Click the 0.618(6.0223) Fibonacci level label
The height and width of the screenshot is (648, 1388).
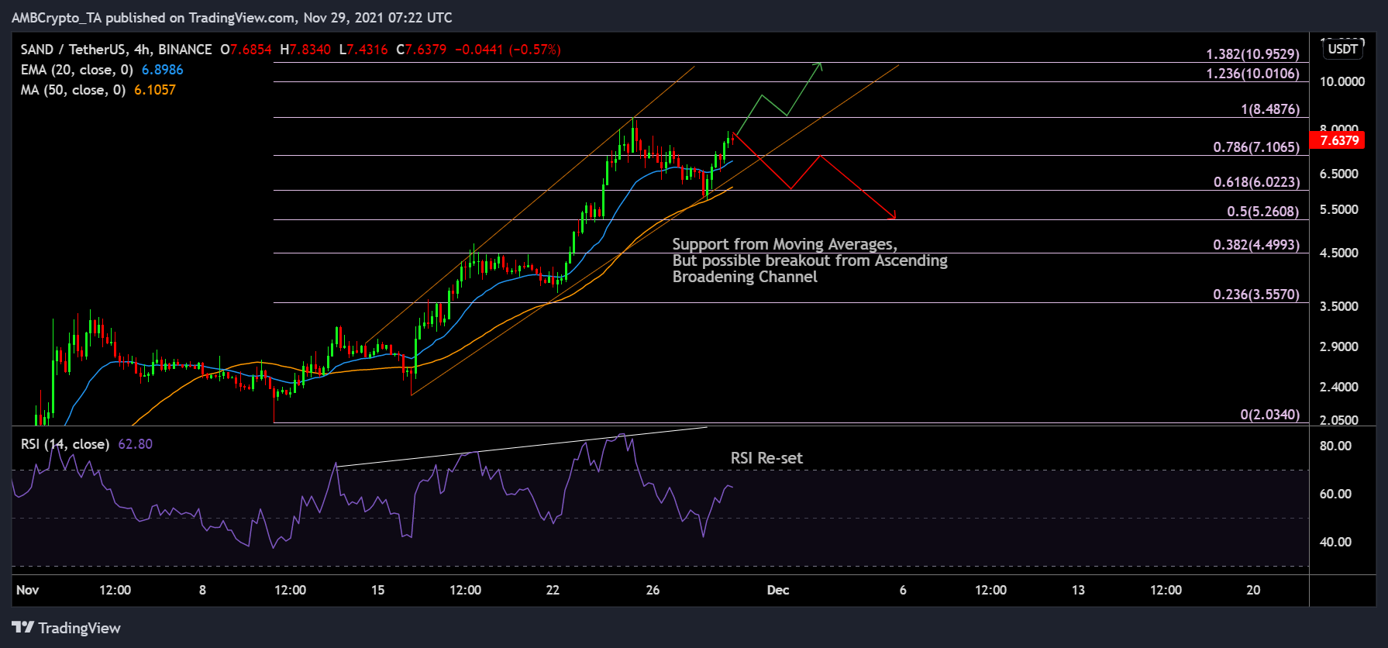click(x=1256, y=182)
